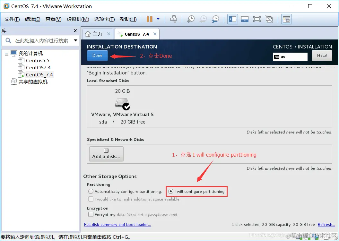
Task: Click the Add a disk... button
Action: tap(106, 154)
